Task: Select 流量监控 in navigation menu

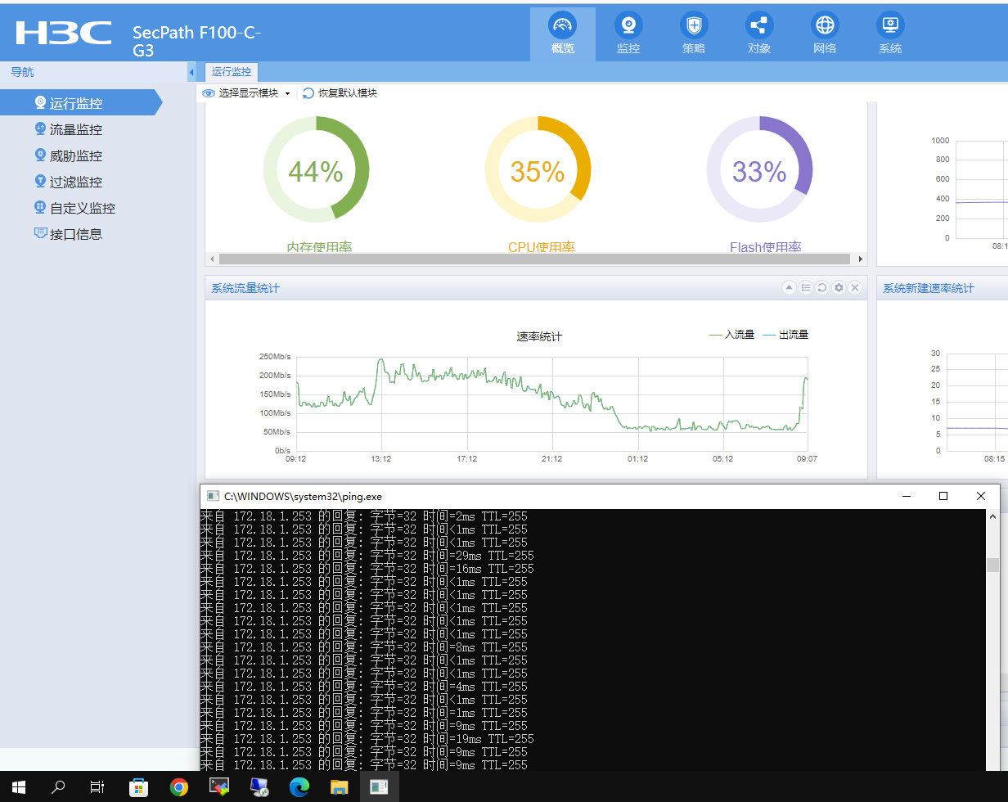Action: tap(75, 129)
